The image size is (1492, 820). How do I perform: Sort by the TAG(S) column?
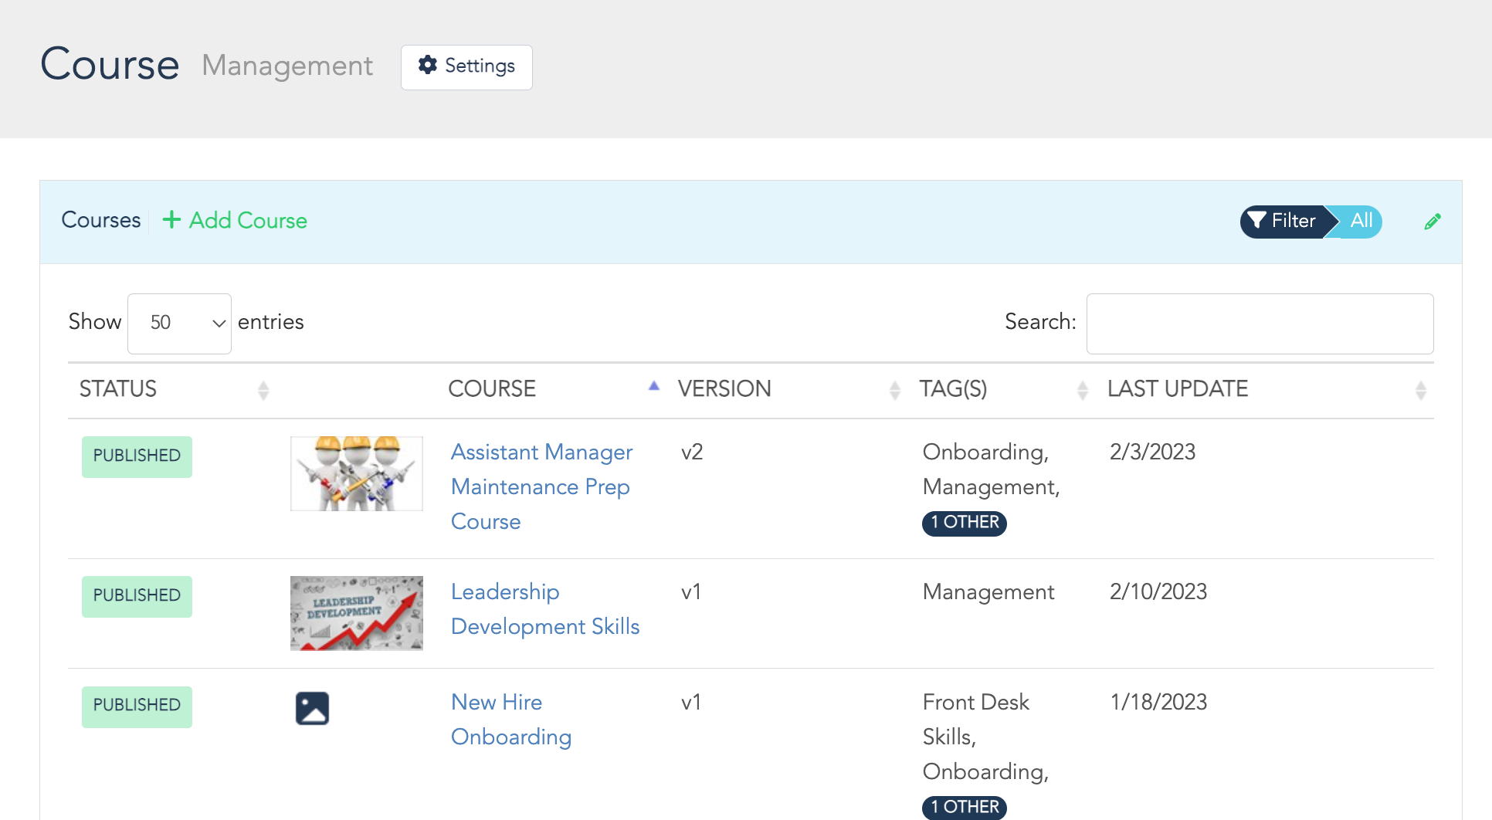1003,390
